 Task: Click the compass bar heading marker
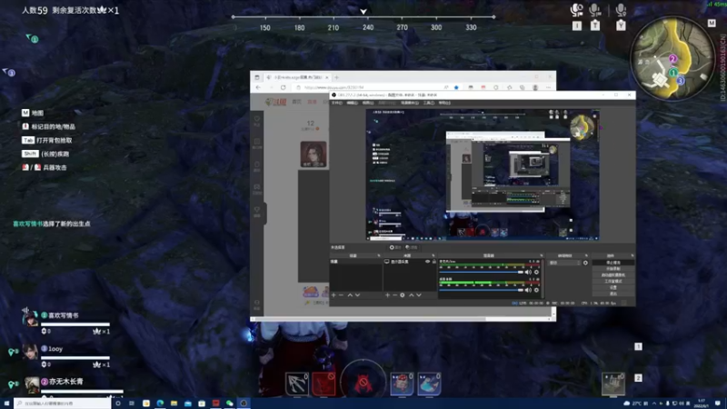click(x=363, y=12)
